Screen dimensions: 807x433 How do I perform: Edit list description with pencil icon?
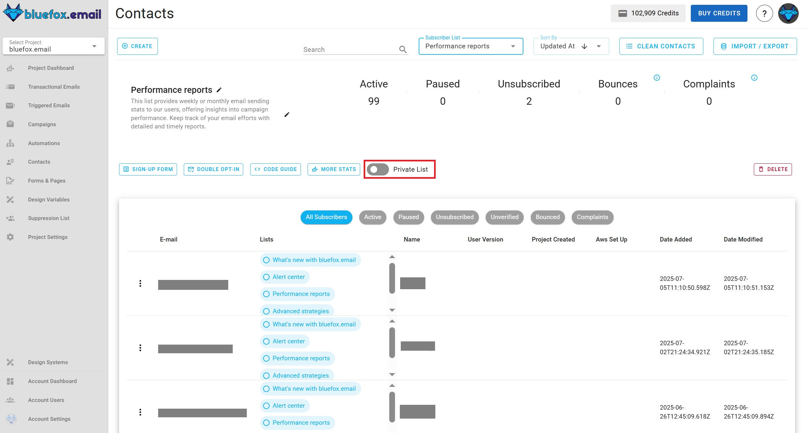pos(287,114)
